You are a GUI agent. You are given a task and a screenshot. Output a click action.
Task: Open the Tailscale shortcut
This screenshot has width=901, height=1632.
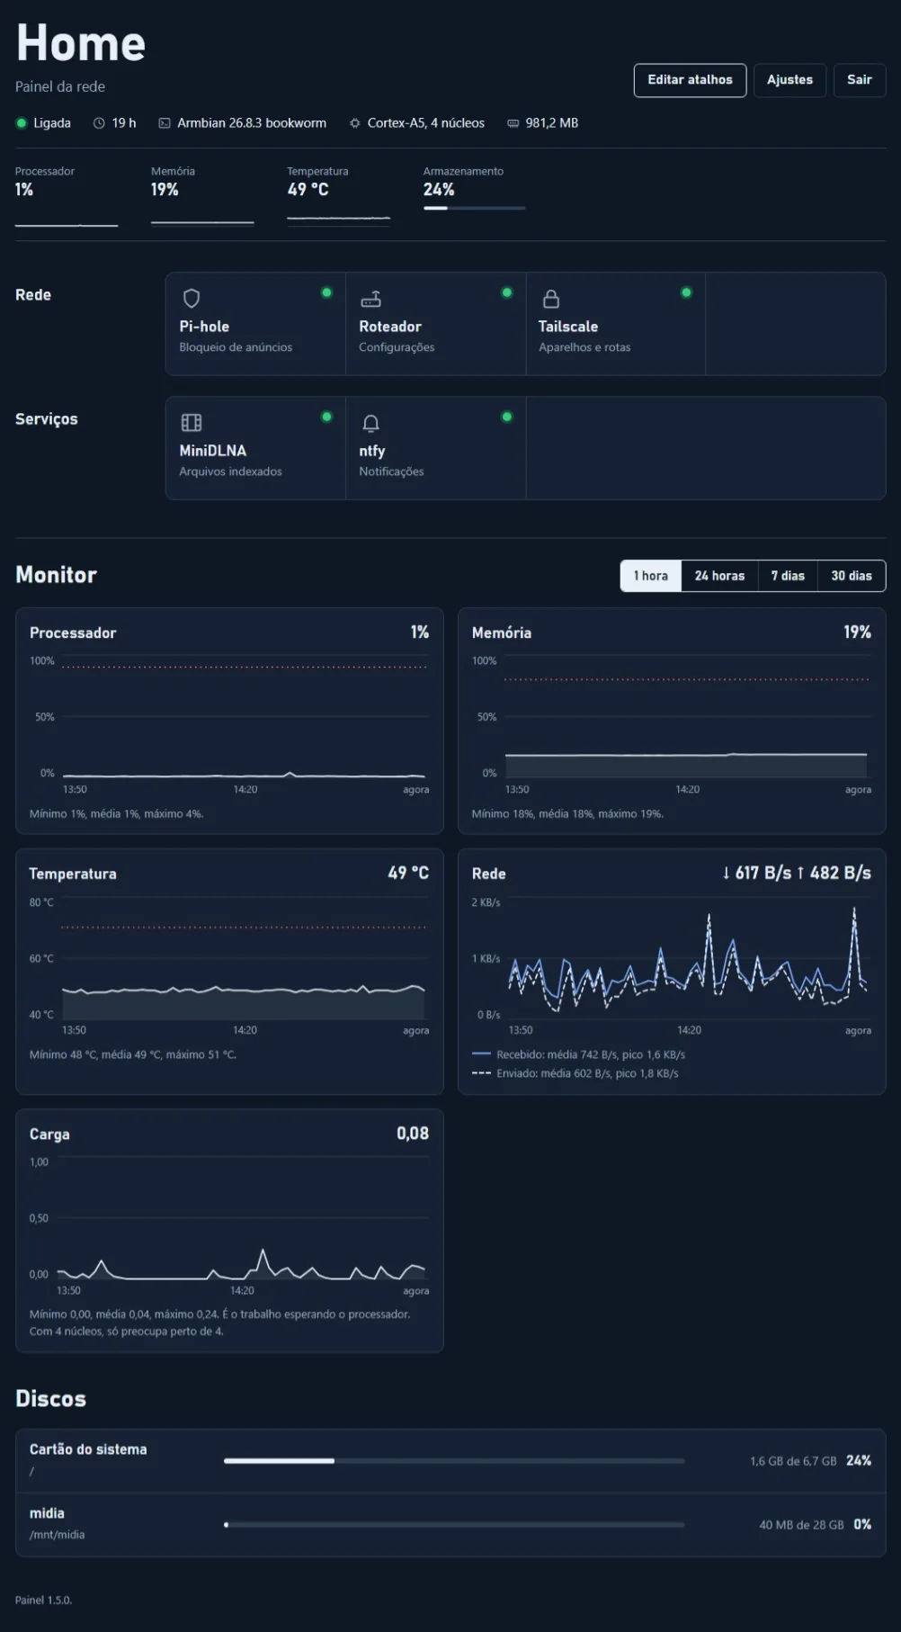[615, 324]
